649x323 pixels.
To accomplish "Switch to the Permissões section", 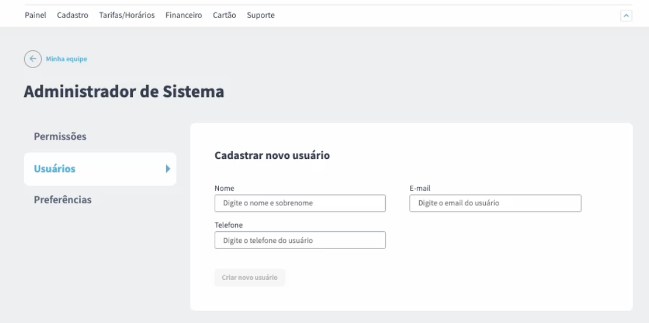I will [x=60, y=136].
